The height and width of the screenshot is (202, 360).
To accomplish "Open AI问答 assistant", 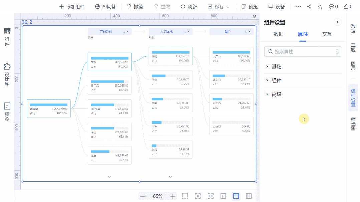I will (x=105, y=7).
